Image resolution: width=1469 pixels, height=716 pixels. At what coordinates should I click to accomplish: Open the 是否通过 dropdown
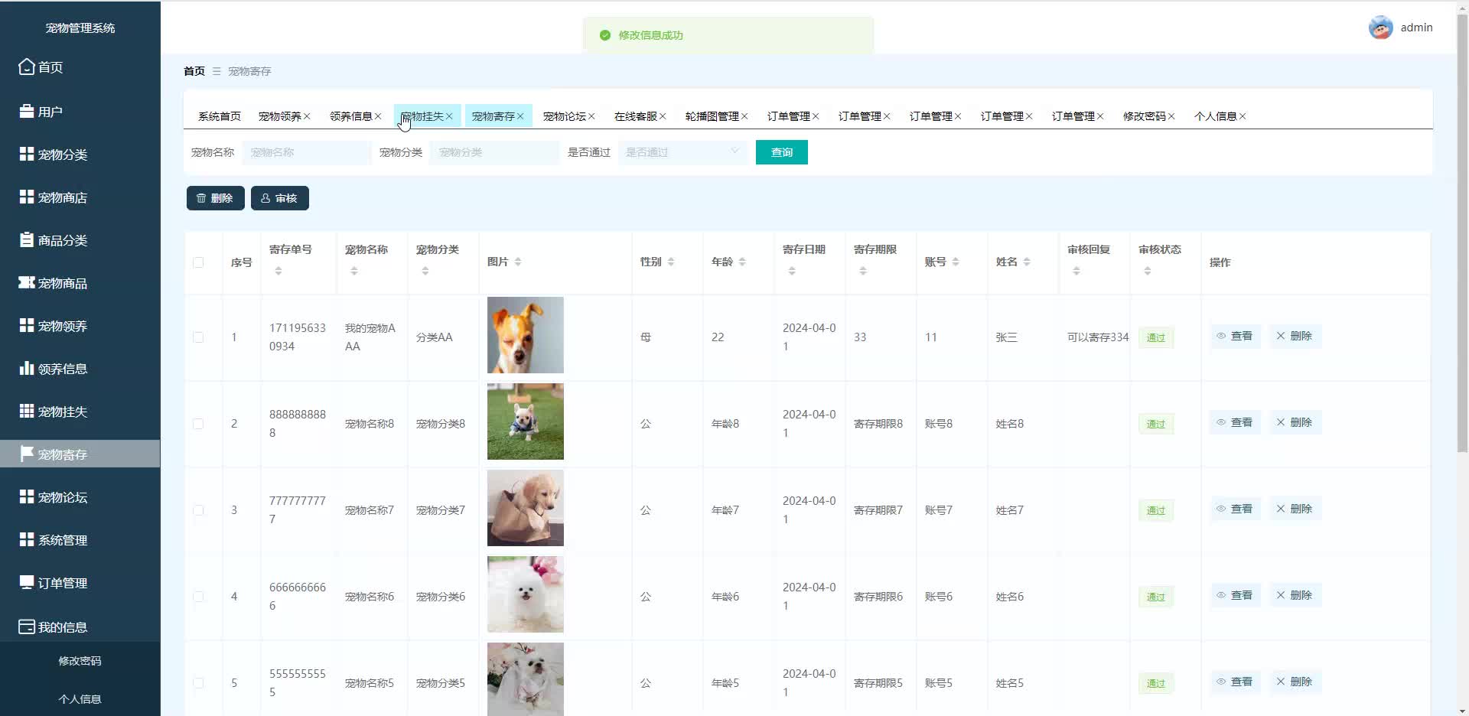[x=682, y=152]
